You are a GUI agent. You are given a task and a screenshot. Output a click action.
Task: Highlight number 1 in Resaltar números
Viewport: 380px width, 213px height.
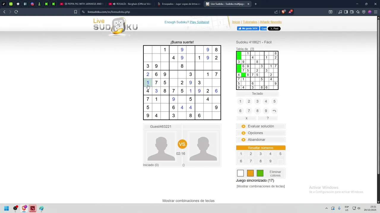pos(241,154)
